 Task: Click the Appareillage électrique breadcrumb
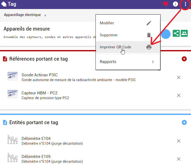(x=22, y=15)
